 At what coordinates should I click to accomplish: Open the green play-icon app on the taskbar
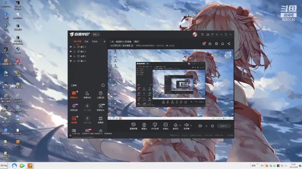pos(22,166)
